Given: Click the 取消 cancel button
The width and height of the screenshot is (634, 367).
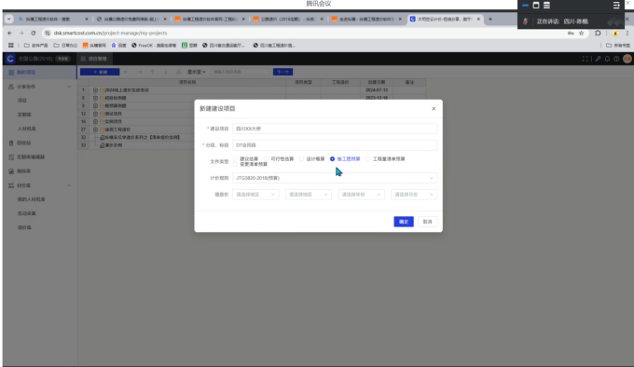Looking at the screenshot, I should point(427,222).
